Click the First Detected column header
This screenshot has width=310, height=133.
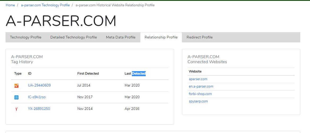click(x=88, y=74)
